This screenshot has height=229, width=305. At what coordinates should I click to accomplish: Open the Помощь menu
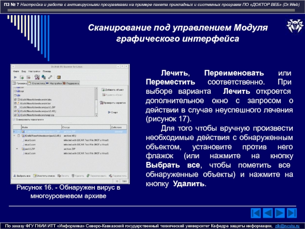point(47,71)
